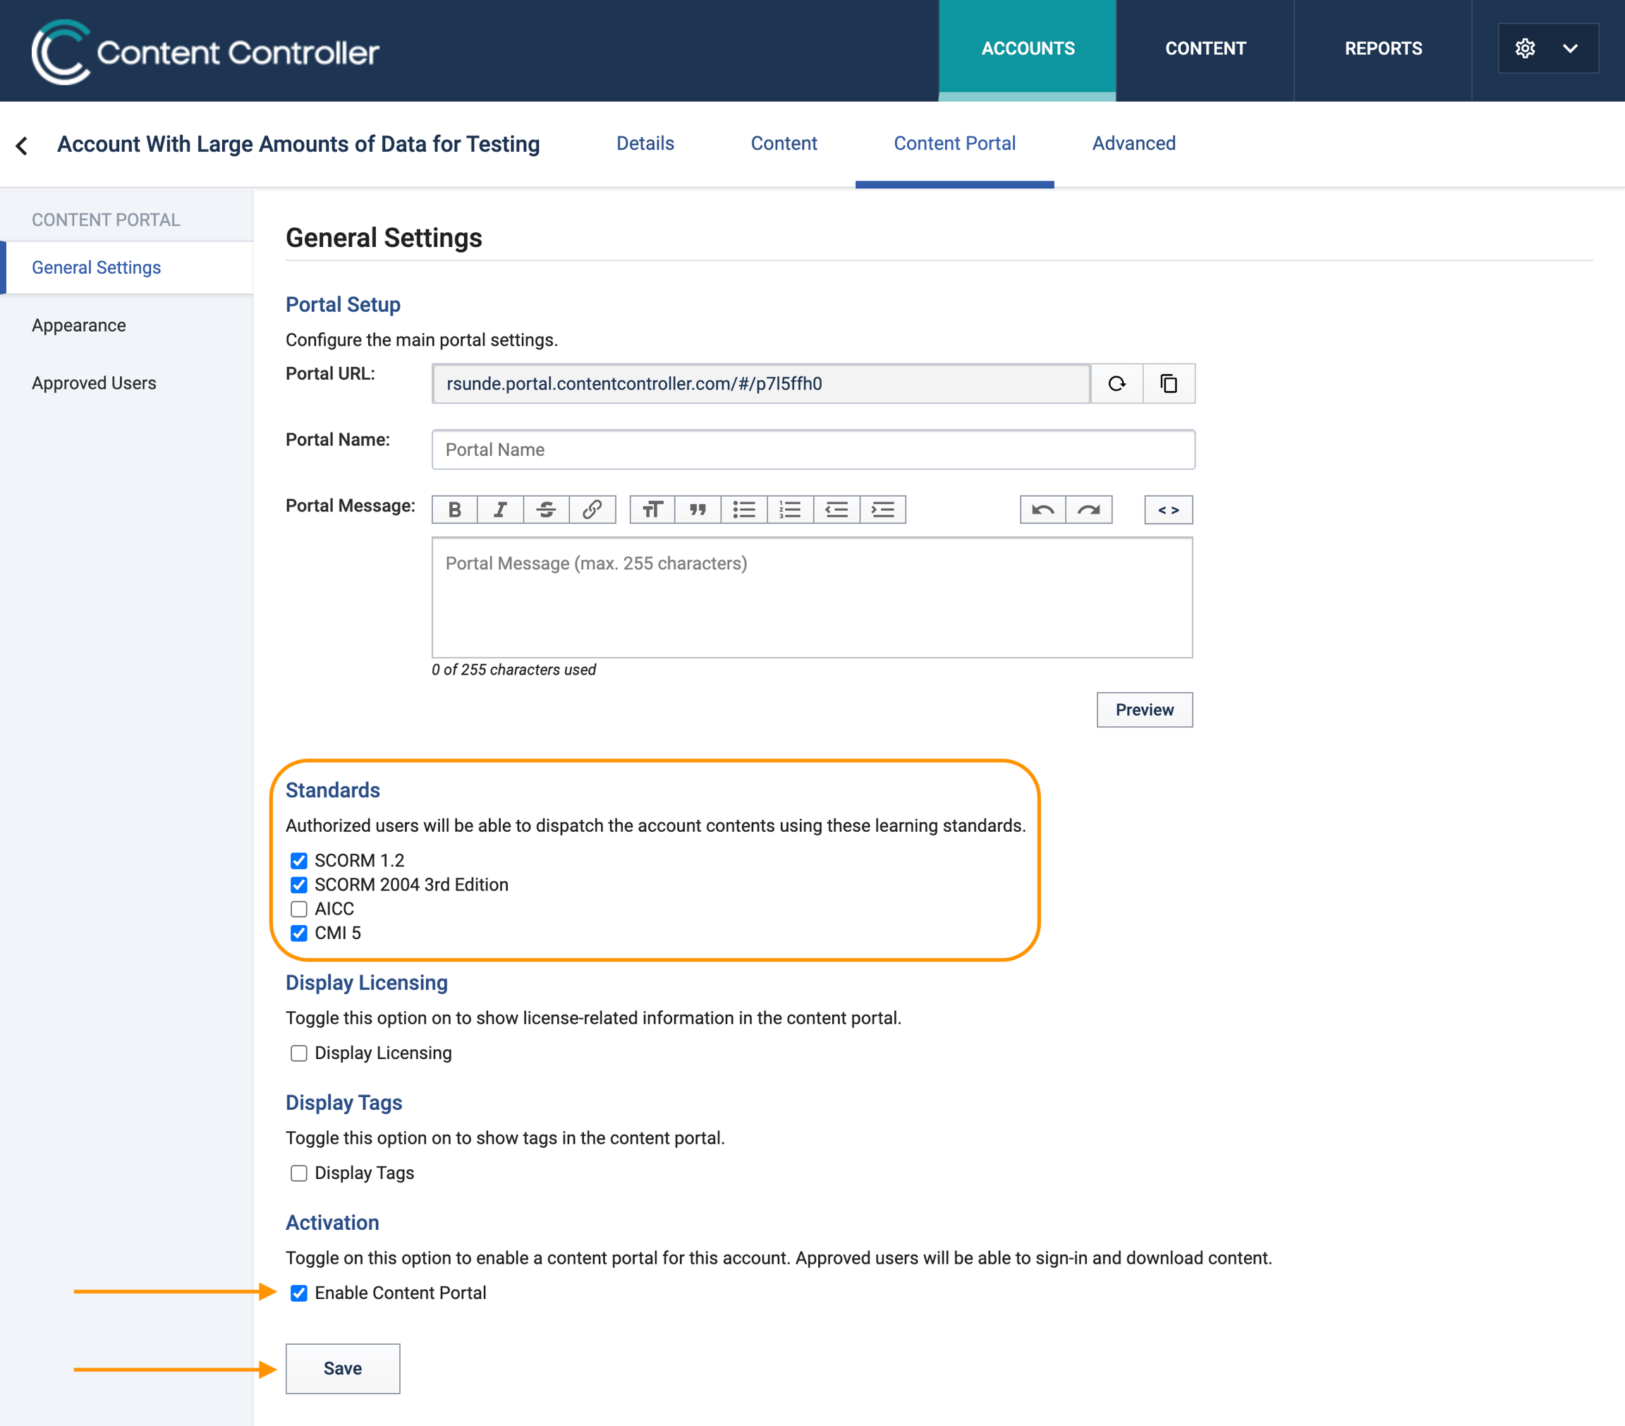
Task: Toggle Enable Content Portal checkbox
Action: tap(299, 1293)
